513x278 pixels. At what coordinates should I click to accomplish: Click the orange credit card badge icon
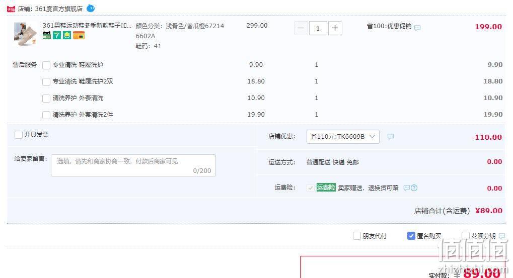pyautogui.click(x=79, y=35)
